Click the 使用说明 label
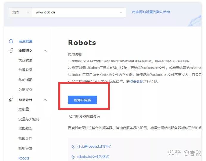The width and height of the screenshot is (206, 161). (75, 54)
